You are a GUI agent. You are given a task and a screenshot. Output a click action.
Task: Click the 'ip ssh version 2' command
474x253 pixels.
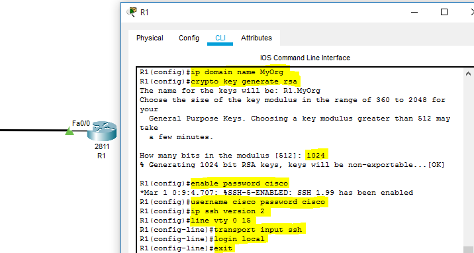pos(228,211)
